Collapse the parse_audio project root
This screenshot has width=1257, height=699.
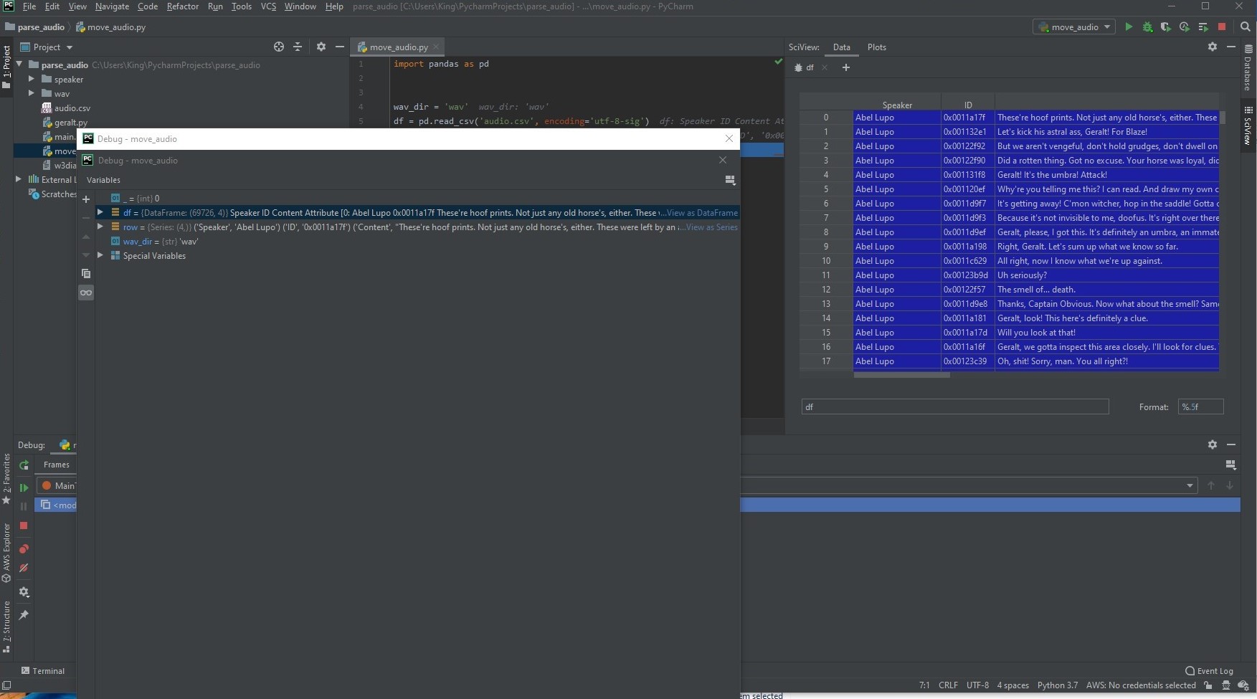coord(19,65)
